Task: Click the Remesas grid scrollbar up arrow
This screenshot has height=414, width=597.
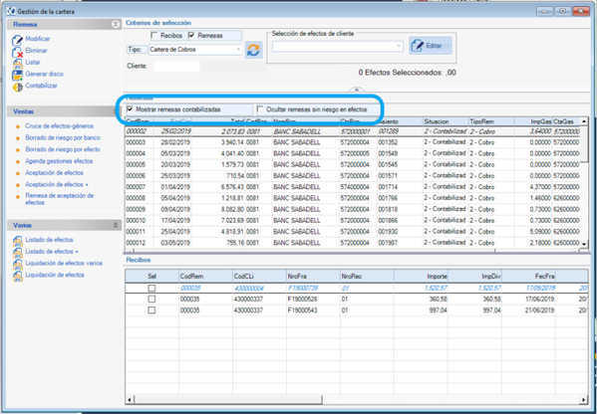Action: [x=583, y=121]
